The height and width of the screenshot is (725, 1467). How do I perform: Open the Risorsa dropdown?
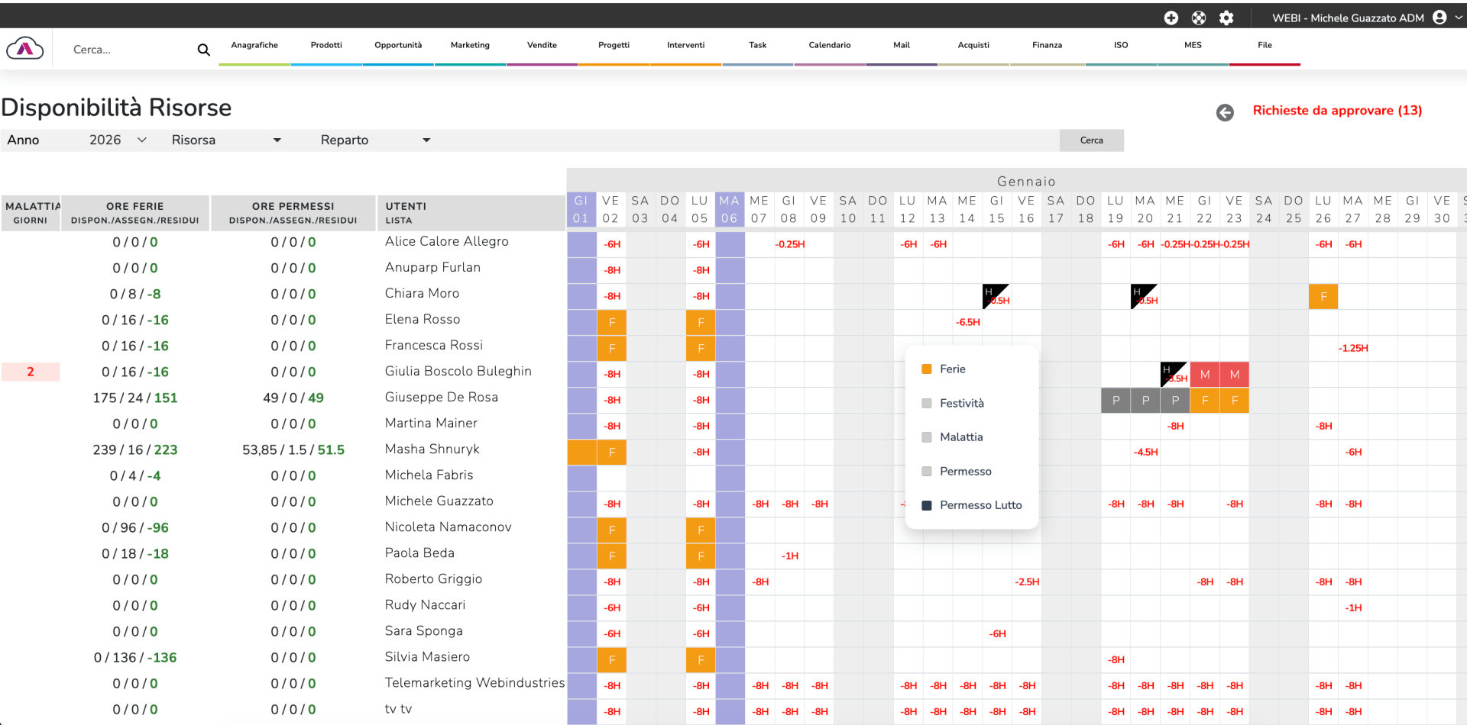[x=226, y=140]
